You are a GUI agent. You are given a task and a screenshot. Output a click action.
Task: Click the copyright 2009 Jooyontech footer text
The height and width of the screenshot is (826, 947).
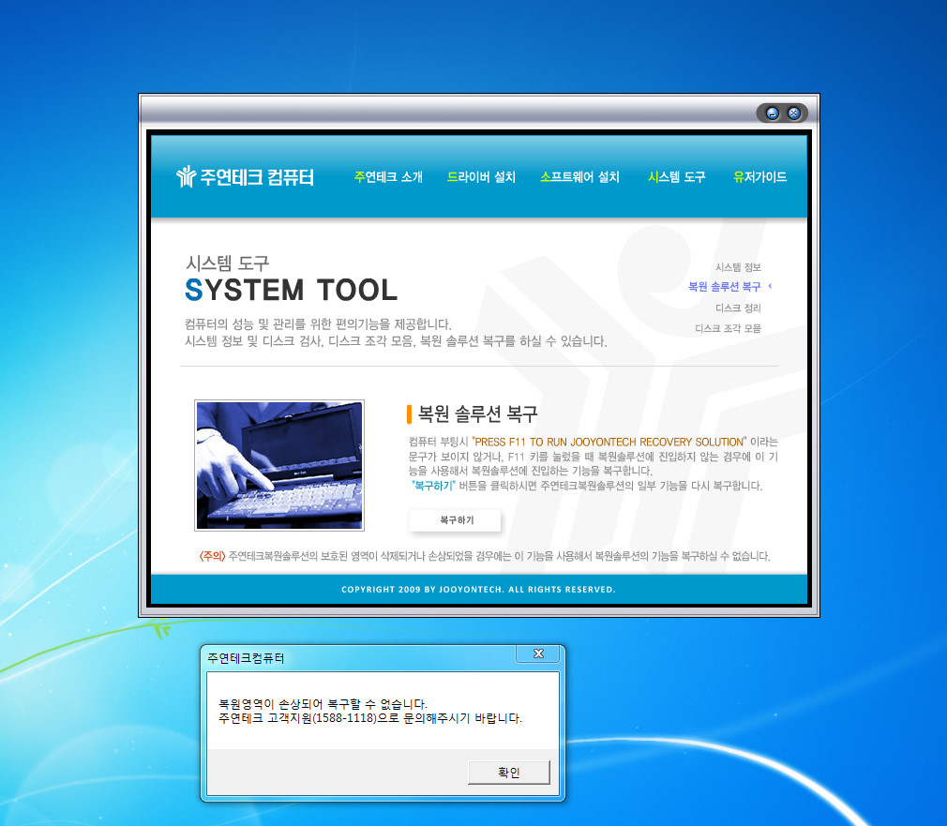pyautogui.click(x=478, y=590)
